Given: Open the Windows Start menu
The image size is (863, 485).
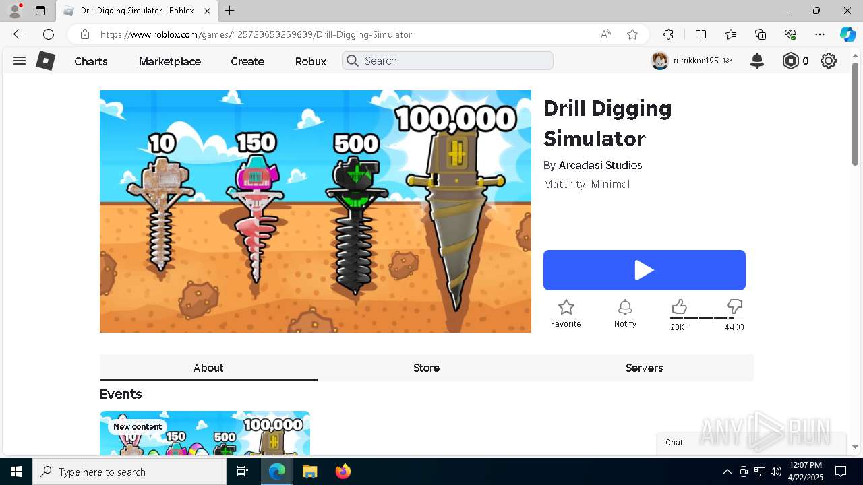Looking at the screenshot, I should point(16,472).
